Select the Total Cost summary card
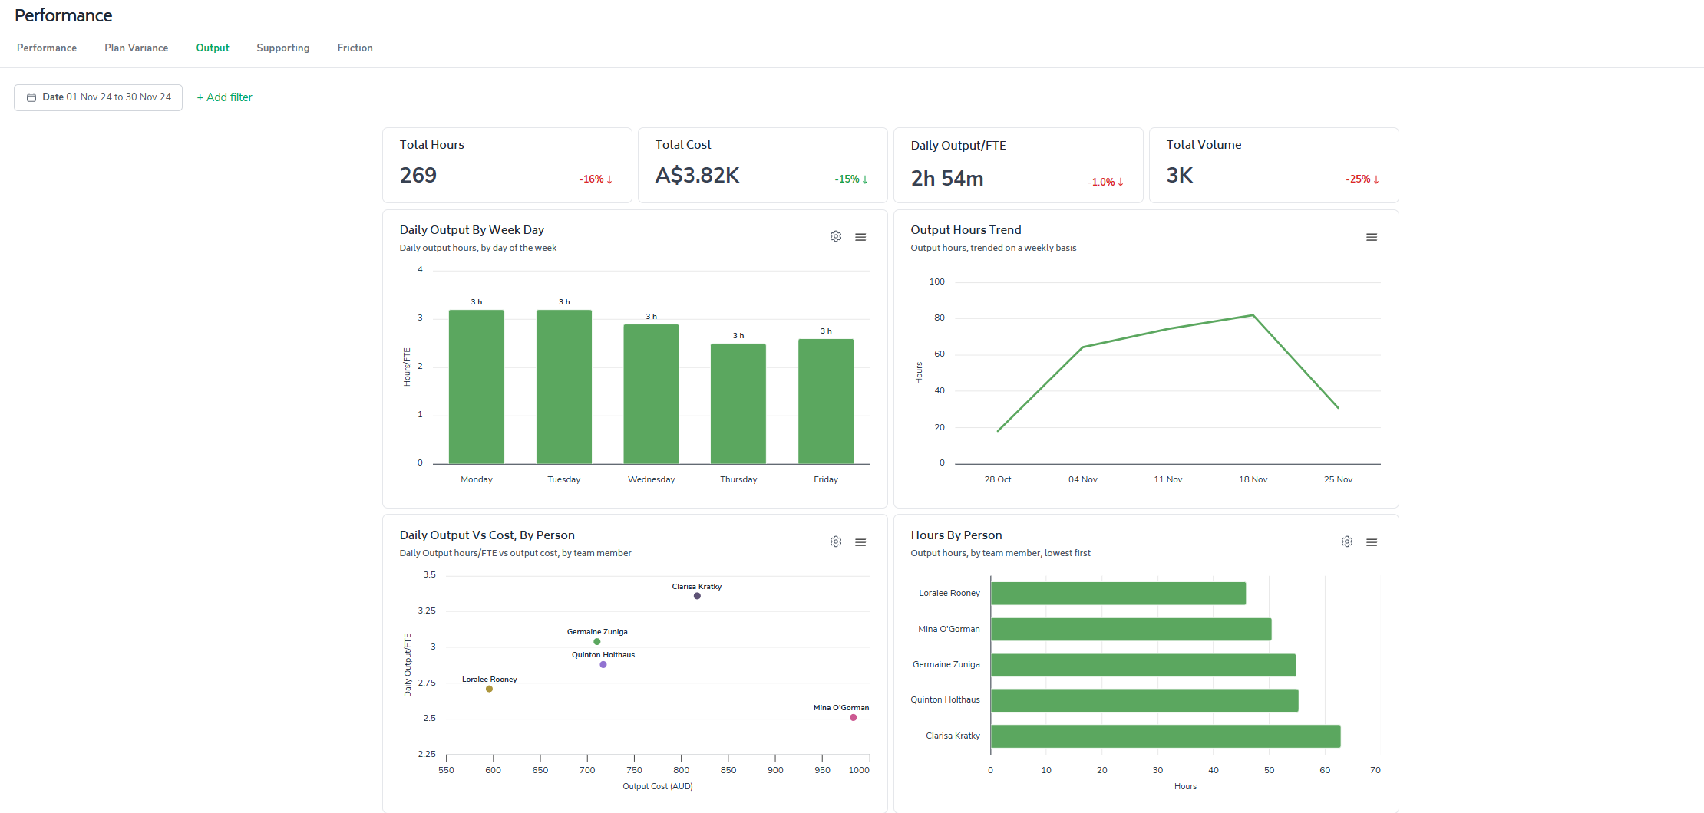 pyautogui.click(x=762, y=165)
